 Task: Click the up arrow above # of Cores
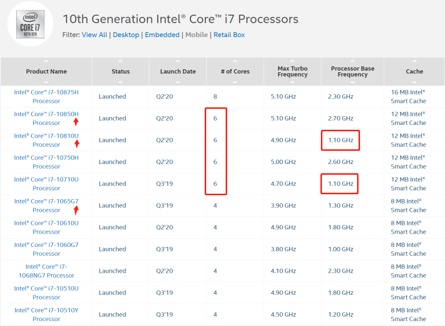tap(235, 61)
